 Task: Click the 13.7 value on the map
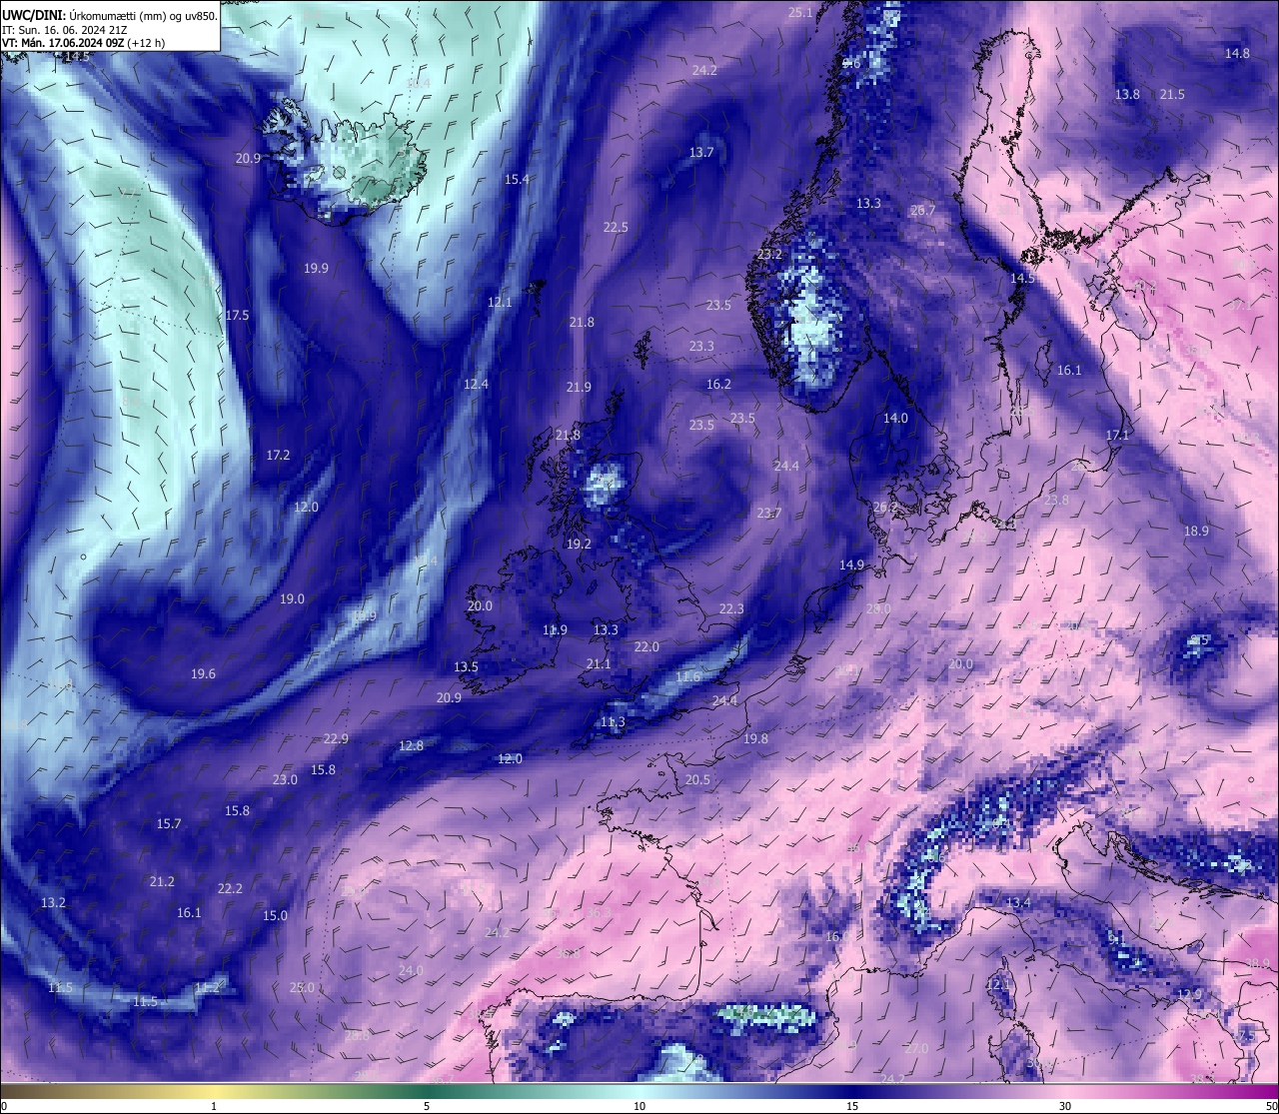pyautogui.click(x=701, y=152)
